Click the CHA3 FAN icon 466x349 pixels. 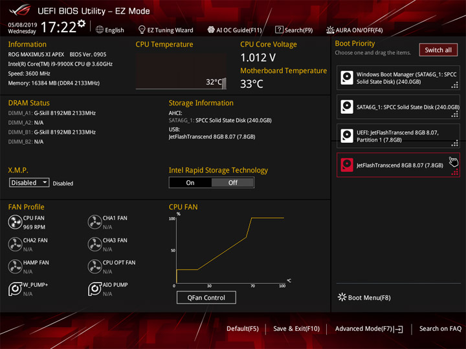coord(94,244)
